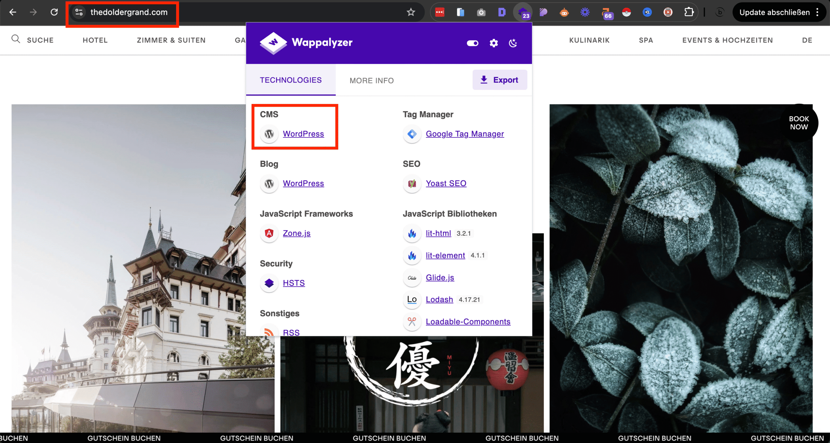The height and width of the screenshot is (443, 830).
Task: Open the purple D extension icon
Action: coord(502,12)
